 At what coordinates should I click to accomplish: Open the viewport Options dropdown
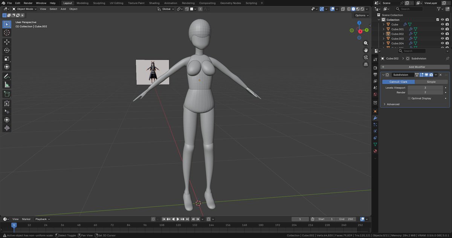click(x=361, y=15)
